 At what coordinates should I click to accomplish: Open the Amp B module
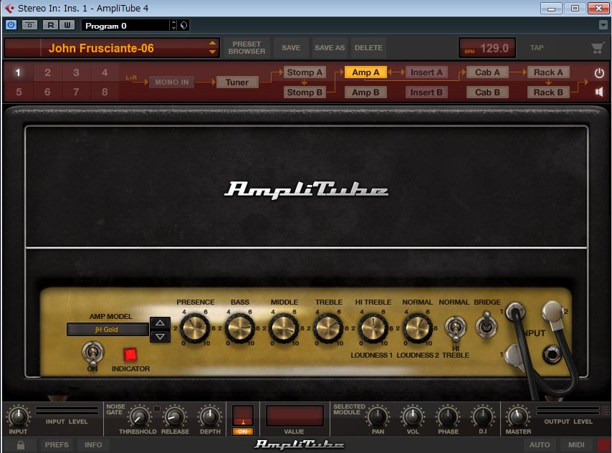coord(365,92)
